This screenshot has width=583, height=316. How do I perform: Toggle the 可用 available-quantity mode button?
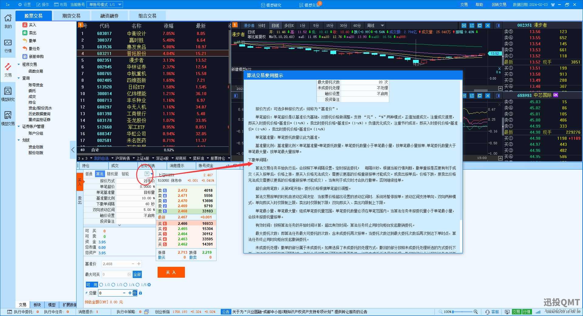pos(92,285)
